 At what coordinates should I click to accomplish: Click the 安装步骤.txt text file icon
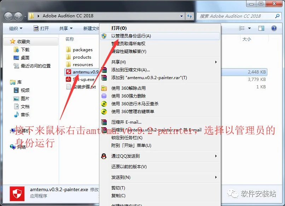69,87
